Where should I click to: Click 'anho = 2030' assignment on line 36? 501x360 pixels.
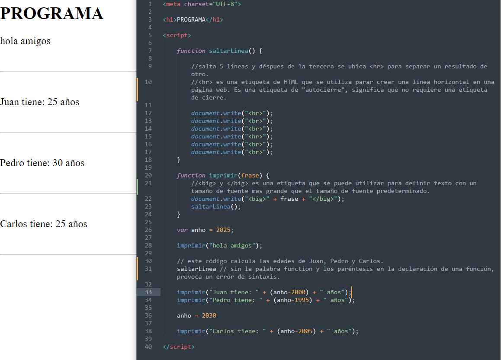196,315
